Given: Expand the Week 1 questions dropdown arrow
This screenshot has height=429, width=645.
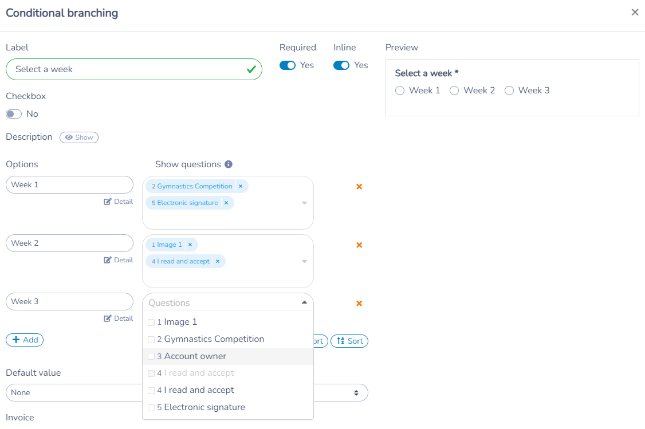Looking at the screenshot, I should pos(304,203).
